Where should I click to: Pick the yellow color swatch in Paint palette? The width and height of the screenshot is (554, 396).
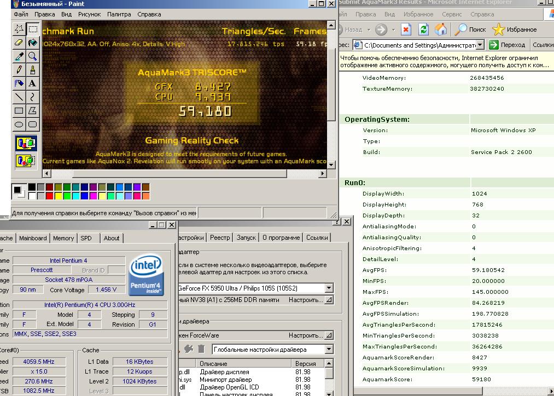(58, 196)
